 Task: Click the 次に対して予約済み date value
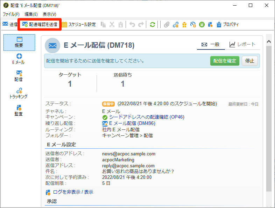(x=127, y=177)
